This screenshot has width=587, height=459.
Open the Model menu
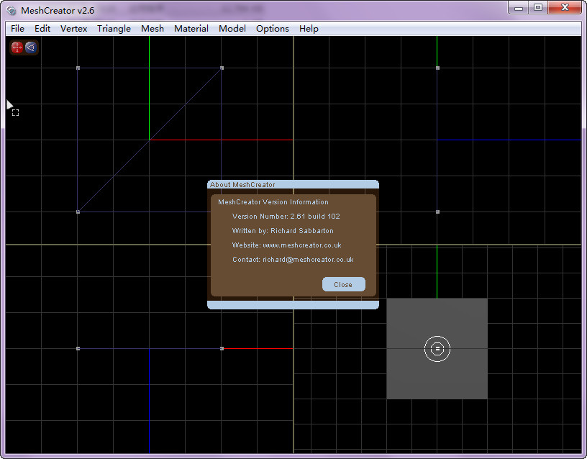(x=232, y=29)
